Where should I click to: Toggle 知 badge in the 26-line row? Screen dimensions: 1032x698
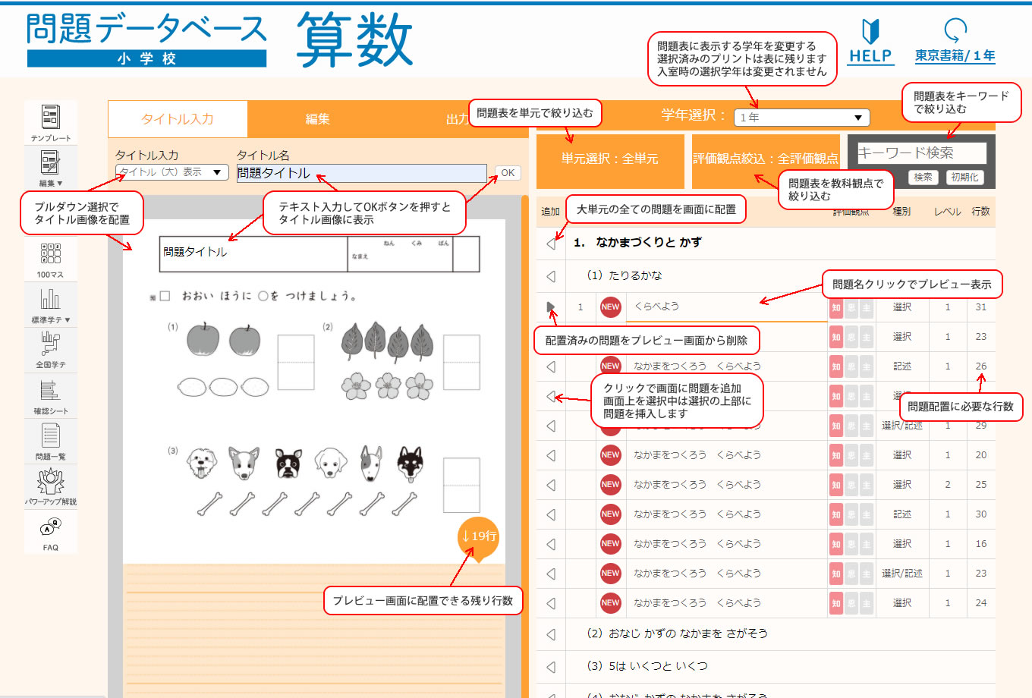(836, 366)
